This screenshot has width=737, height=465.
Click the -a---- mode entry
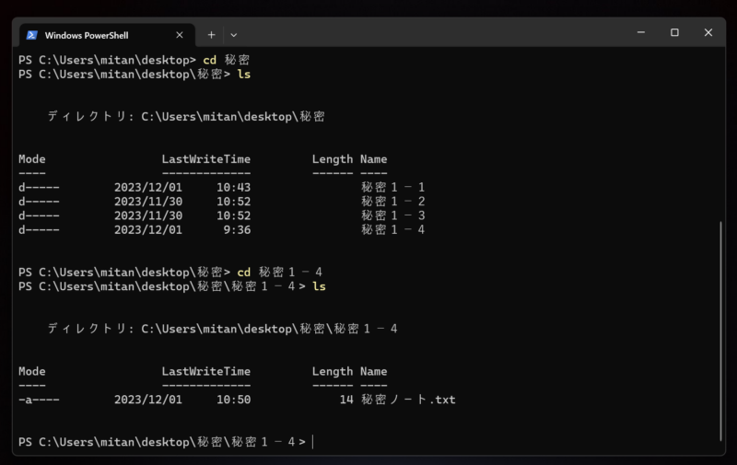39,400
